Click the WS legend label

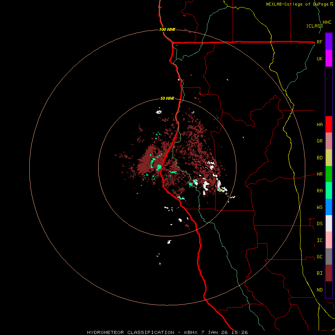[319, 207]
